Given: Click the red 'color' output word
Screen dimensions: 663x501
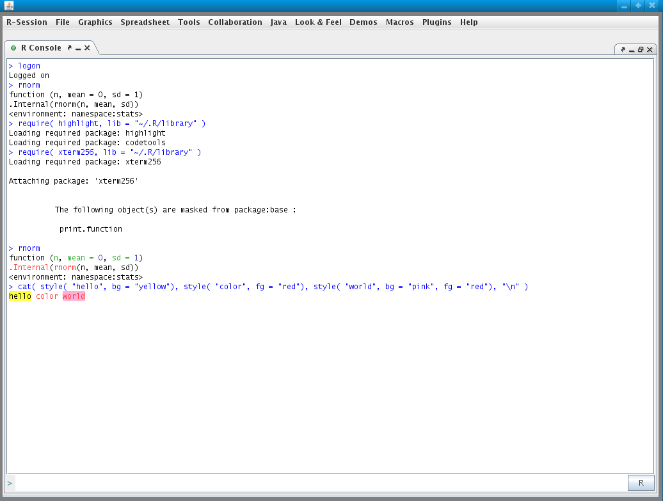Looking at the screenshot, I should point(47,296).
